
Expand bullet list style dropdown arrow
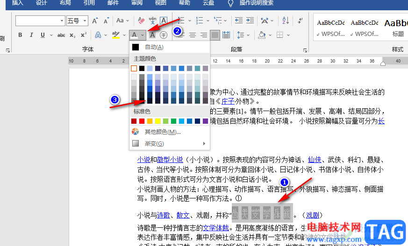point(189,21)
